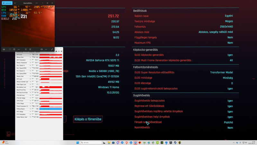Click the Textúra minősége setting label
257x145 pixels.
(x=145, y=21)
